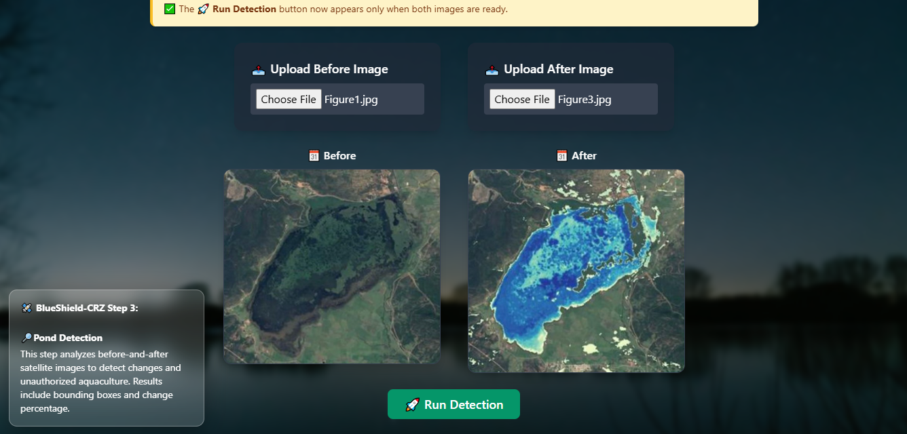Click the Upload Before Image heading

click(x=329, y=69)
